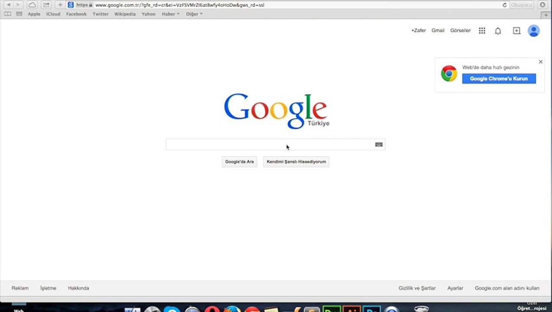This screenshot has width=552, height=312.
Task: Open the Görseller link
Action: click(x=460, y=30)
